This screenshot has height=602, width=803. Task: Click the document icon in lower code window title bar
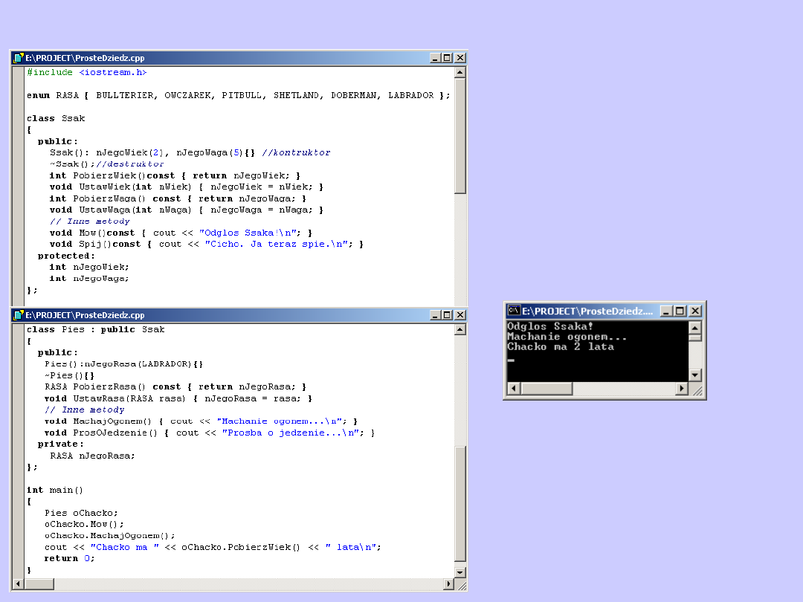(x=19, y=315)
